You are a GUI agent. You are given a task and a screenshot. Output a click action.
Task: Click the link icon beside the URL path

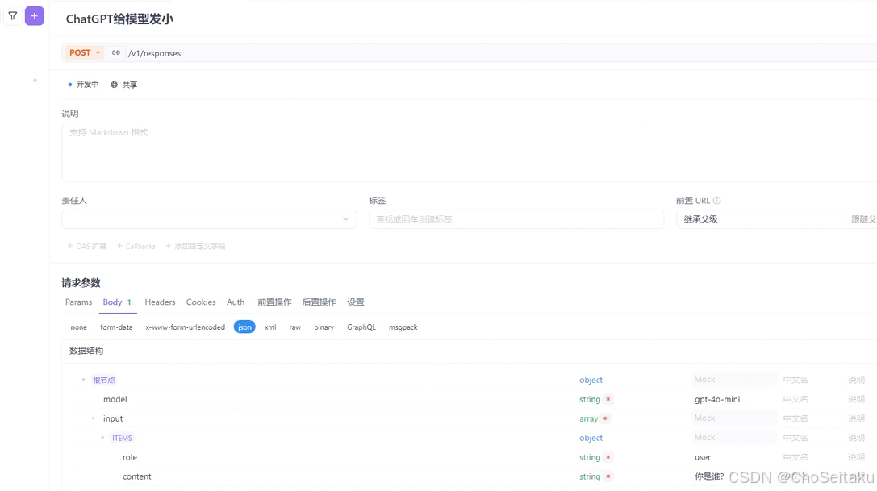click(x=116, y=52)
